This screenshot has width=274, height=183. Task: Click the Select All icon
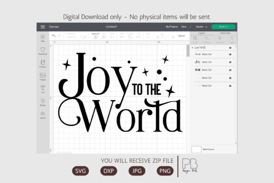coord(95,37)
